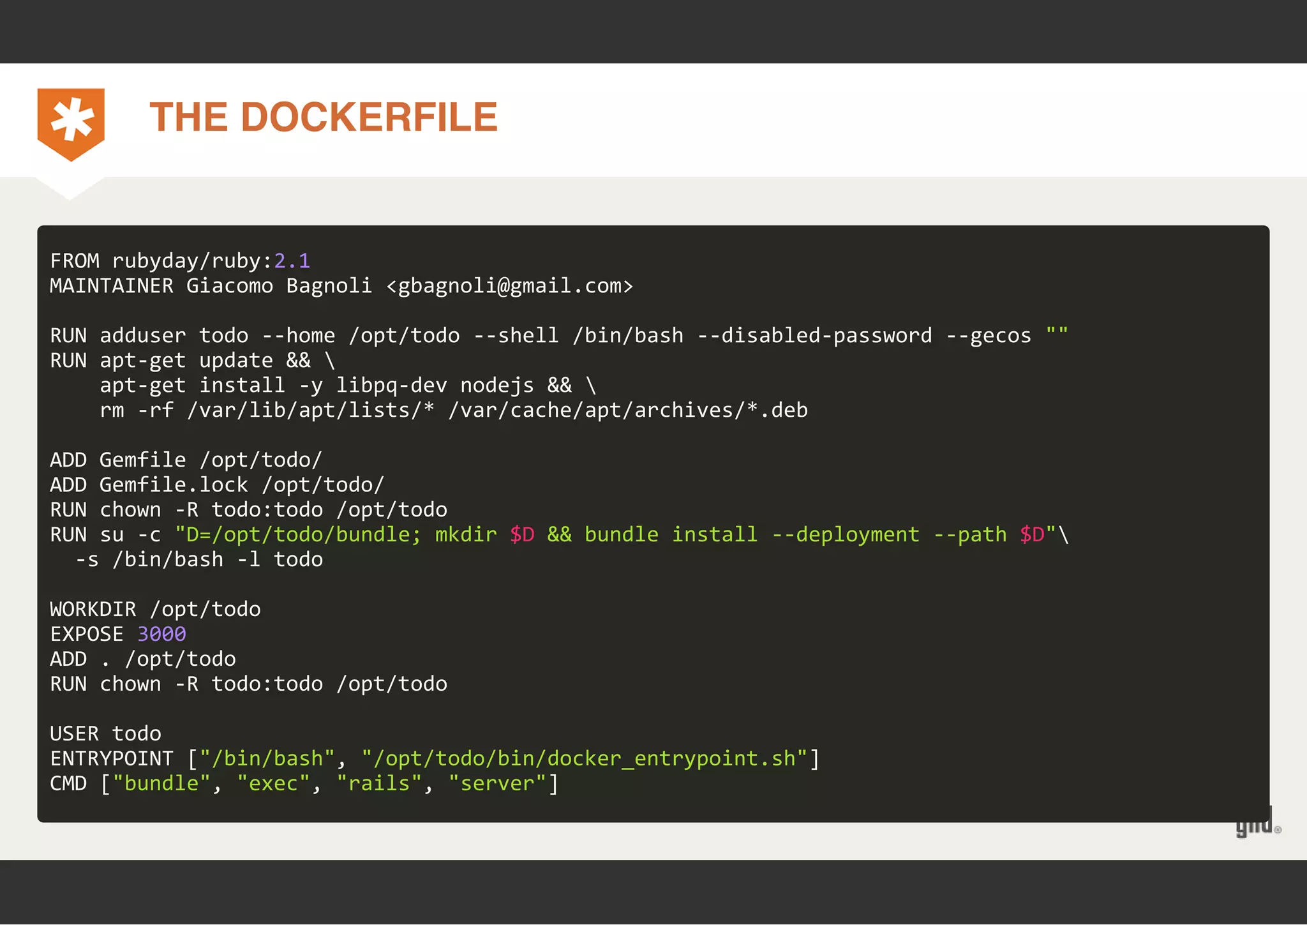1307x925 pixels.
Task: Click the orange asterisk badge logo
Action: [x=71, y=124]
